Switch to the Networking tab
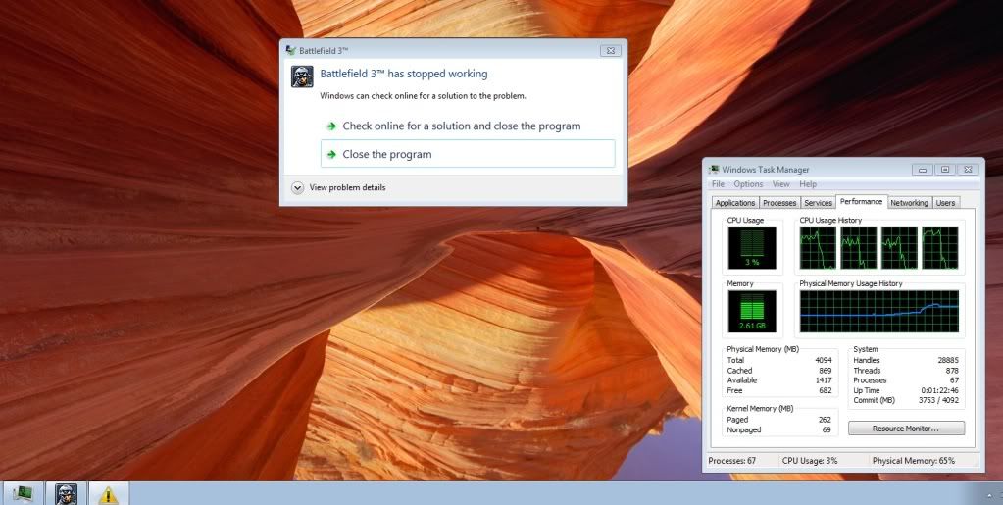 tap(909, 203)
